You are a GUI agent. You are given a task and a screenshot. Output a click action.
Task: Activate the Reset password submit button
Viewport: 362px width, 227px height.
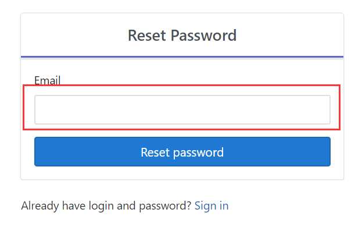click(x=182, y=152)
